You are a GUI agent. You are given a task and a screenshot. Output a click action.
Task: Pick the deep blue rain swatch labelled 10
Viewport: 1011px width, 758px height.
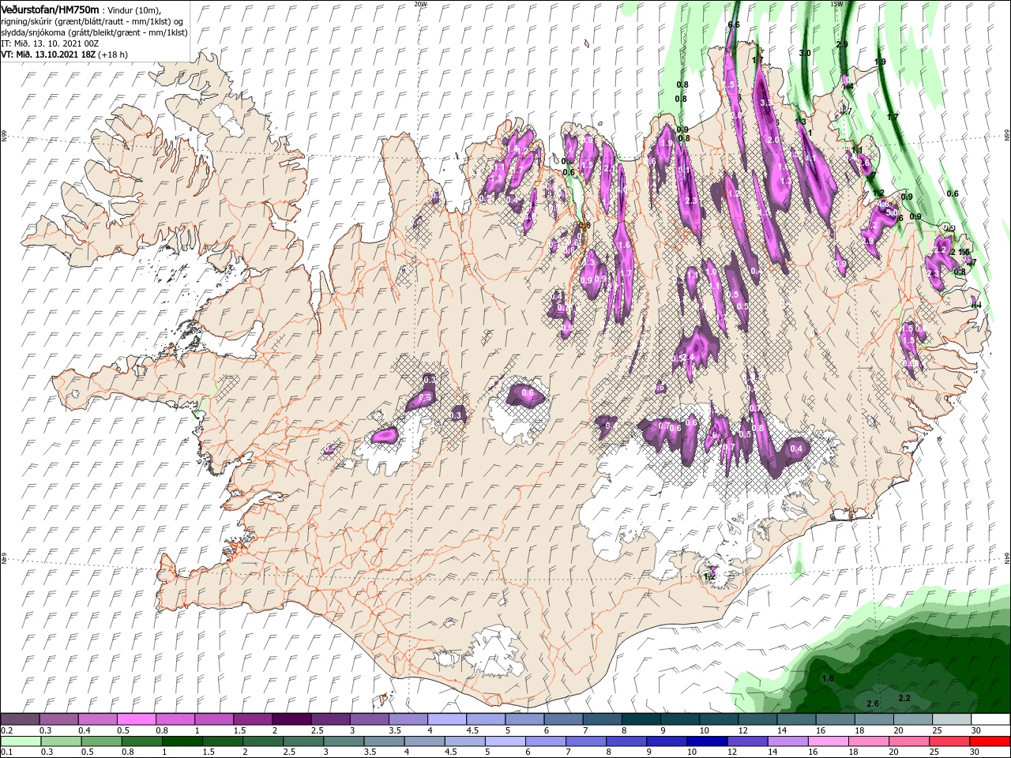tap(707, 741)
